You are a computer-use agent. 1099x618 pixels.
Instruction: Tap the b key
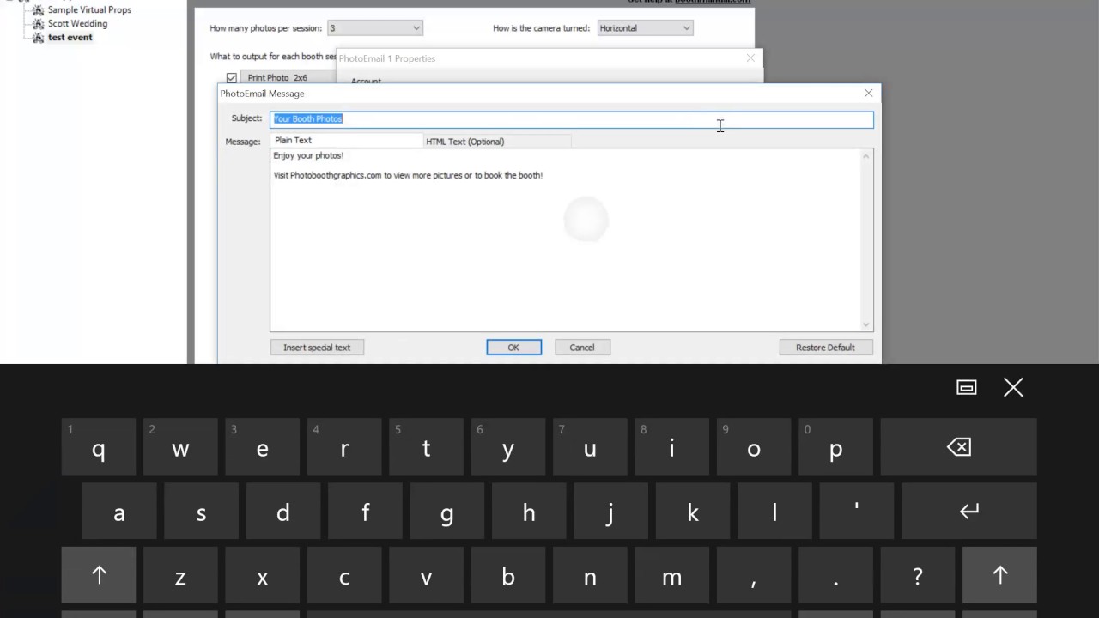(508, 576)
